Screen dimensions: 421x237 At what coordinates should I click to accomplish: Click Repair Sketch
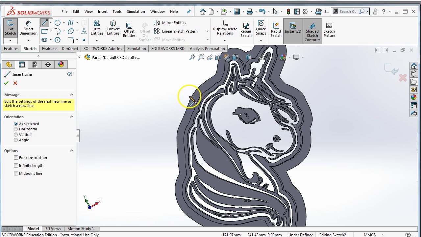click(x=246, y=30)
